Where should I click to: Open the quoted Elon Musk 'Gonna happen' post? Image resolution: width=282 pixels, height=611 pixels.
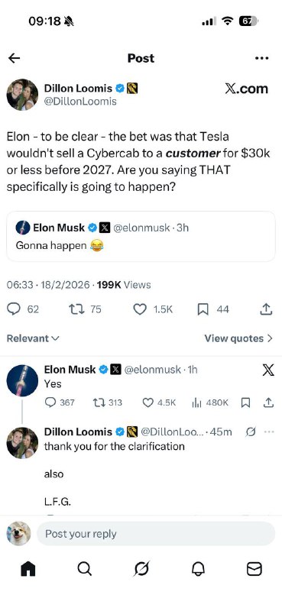[x=141, y=237]
